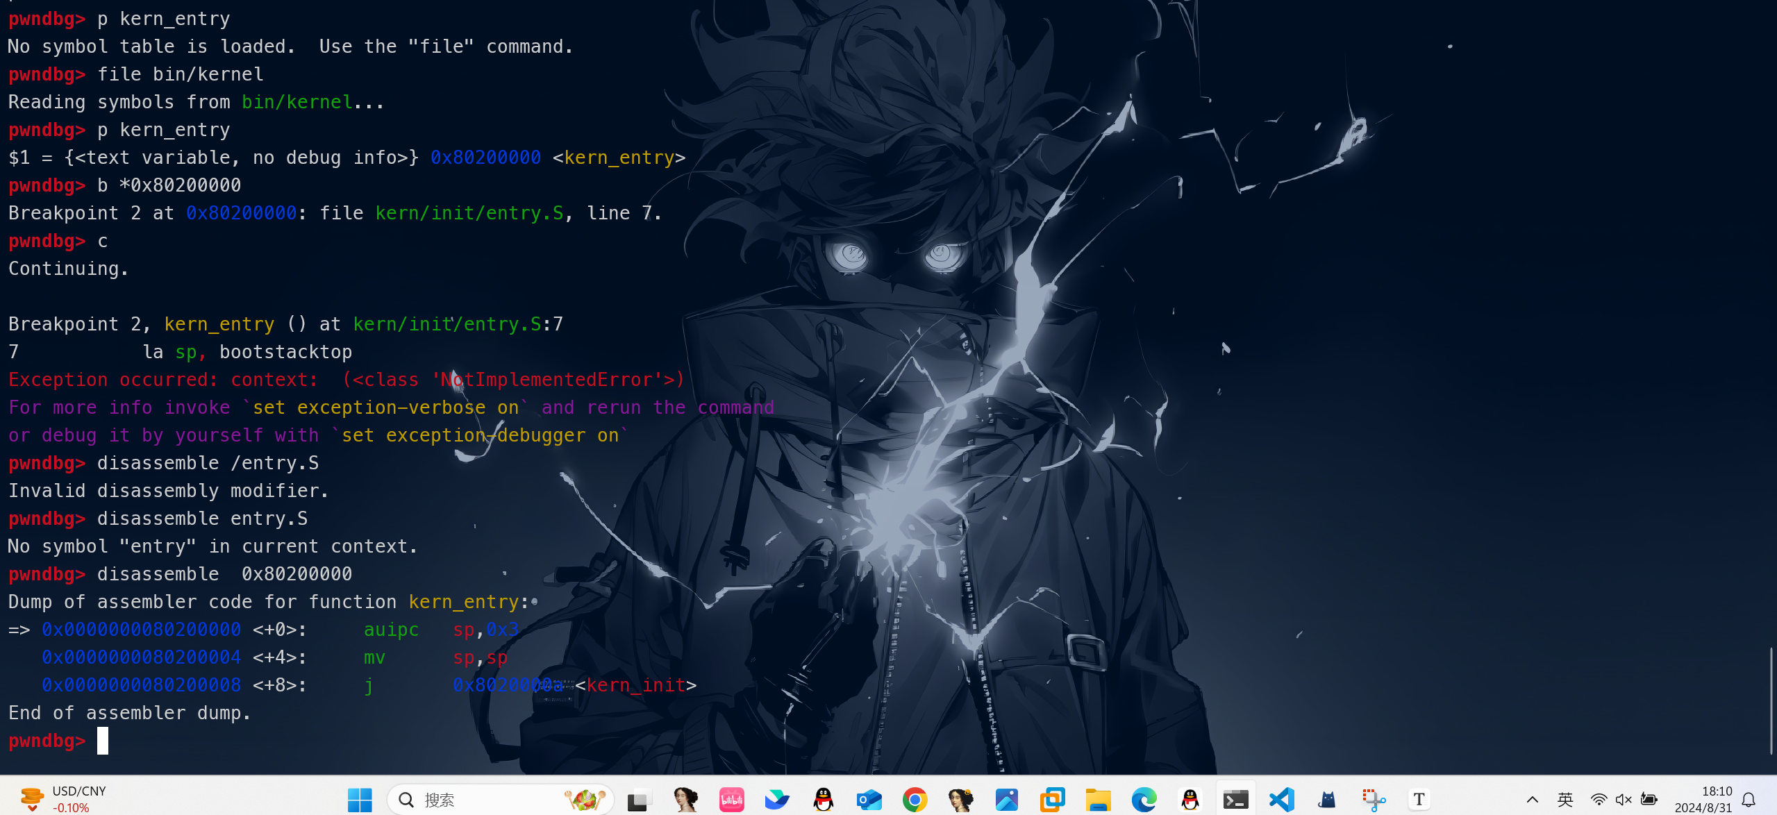The width and height of the screenshot is (1777, 815).
Task: Open Outlook from the taskbar
Action: [x=869, y=800]
